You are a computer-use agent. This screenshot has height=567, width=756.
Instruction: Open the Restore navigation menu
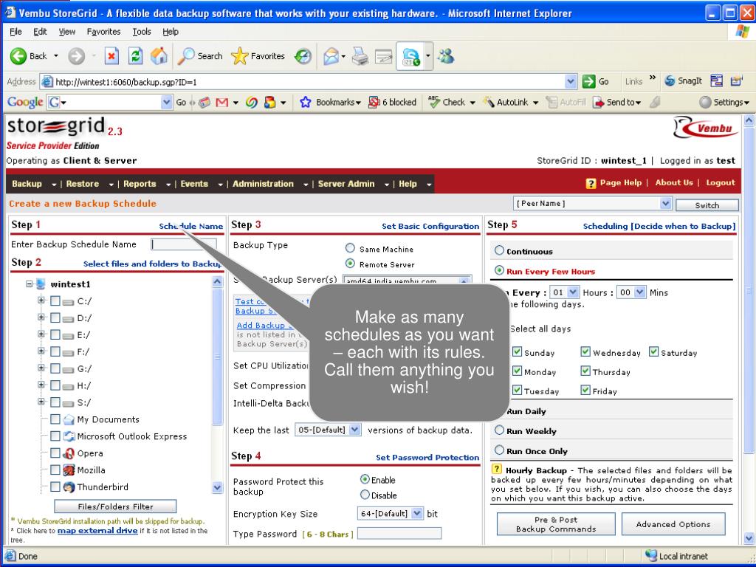point(89,184)
